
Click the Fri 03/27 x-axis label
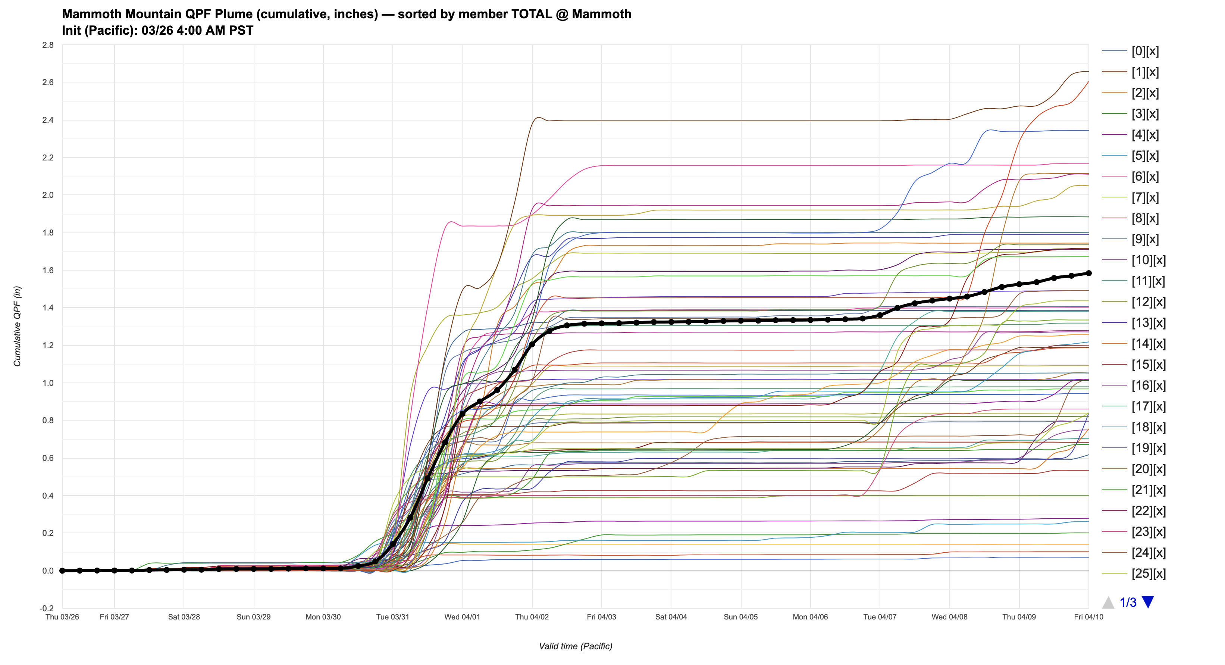click(114, 617)
